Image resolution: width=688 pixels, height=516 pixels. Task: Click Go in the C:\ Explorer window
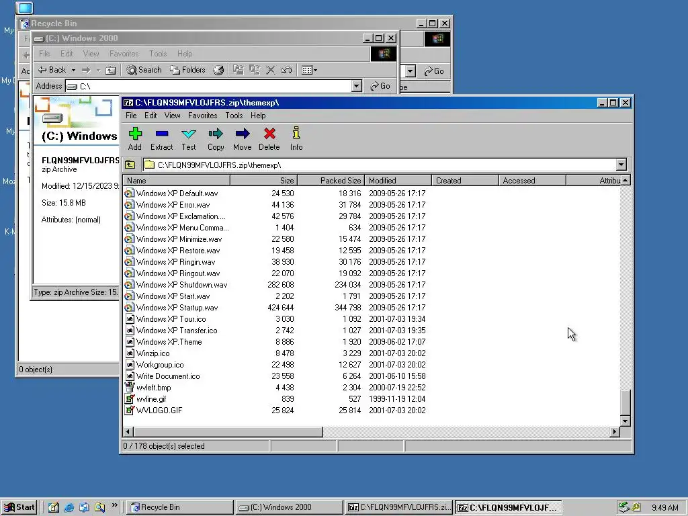point(380,86)
